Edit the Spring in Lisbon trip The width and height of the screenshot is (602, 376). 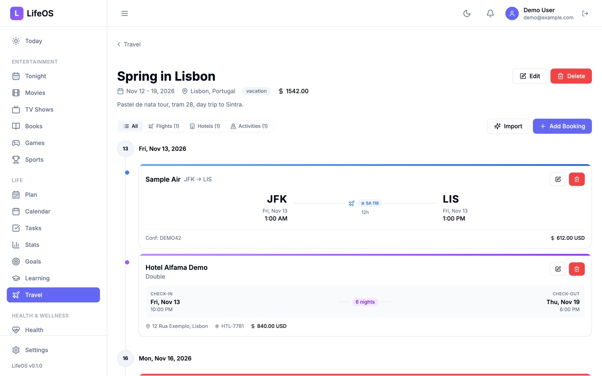coord(529,76)
